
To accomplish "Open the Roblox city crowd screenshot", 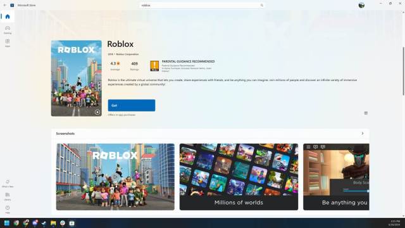I will (115, 177).
